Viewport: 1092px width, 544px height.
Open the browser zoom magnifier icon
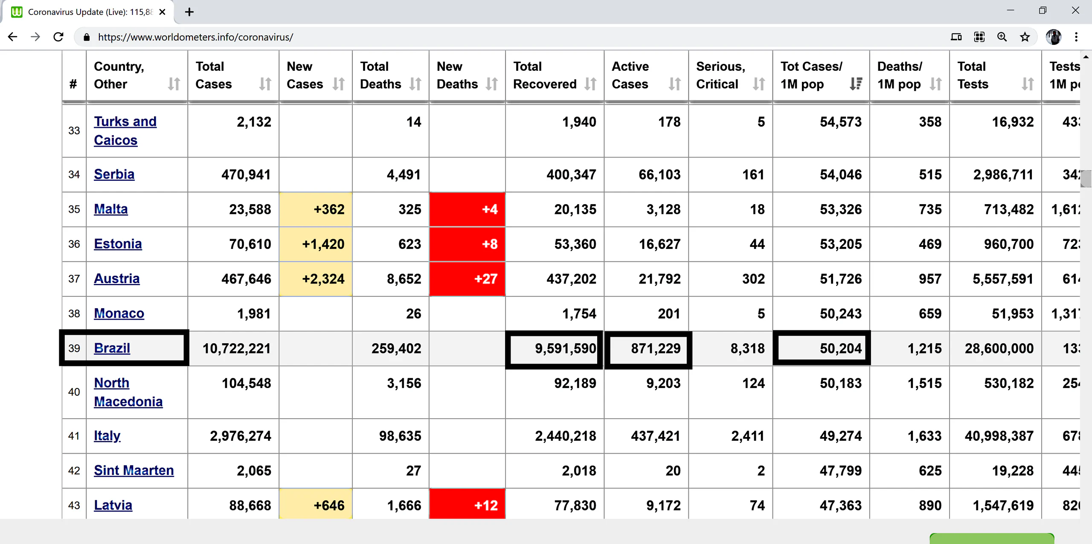point(1002,37)
